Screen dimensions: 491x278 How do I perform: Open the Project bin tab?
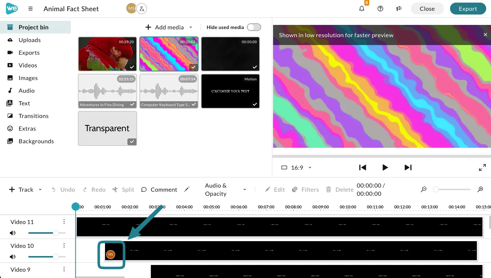(x=35, y=27)
